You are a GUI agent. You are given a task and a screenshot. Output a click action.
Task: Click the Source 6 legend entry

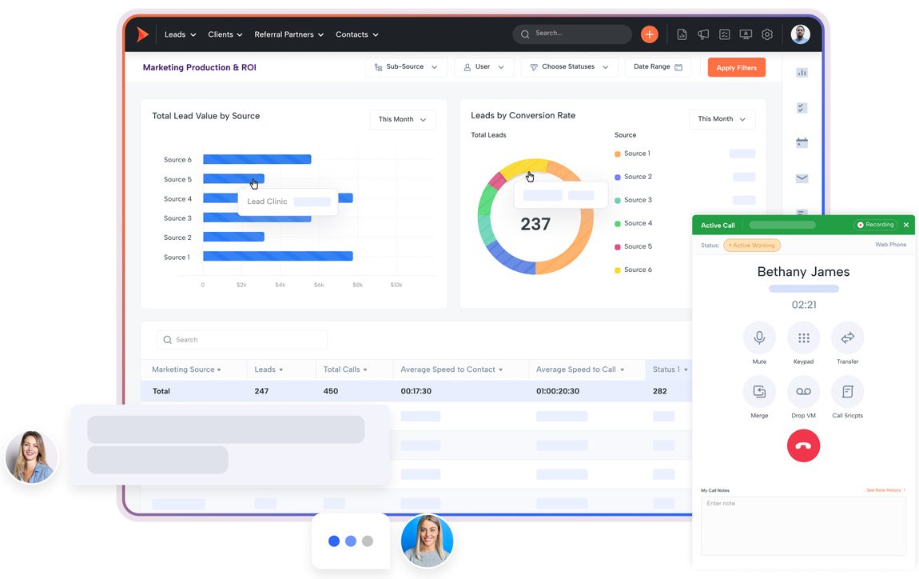633,270
